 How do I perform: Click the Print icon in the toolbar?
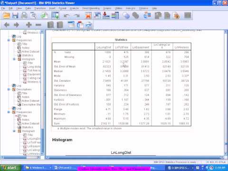pos(24,16)
